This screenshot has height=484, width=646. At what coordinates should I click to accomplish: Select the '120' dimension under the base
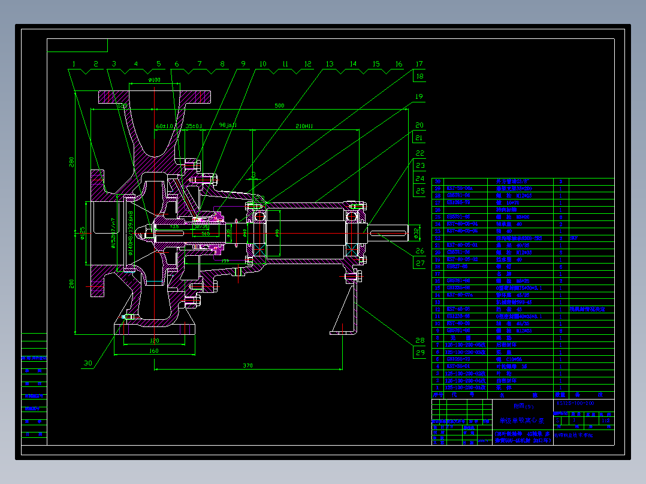click(154, 340)
